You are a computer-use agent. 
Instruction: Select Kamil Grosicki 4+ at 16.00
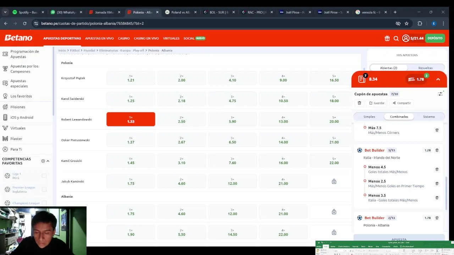(283, 161)
